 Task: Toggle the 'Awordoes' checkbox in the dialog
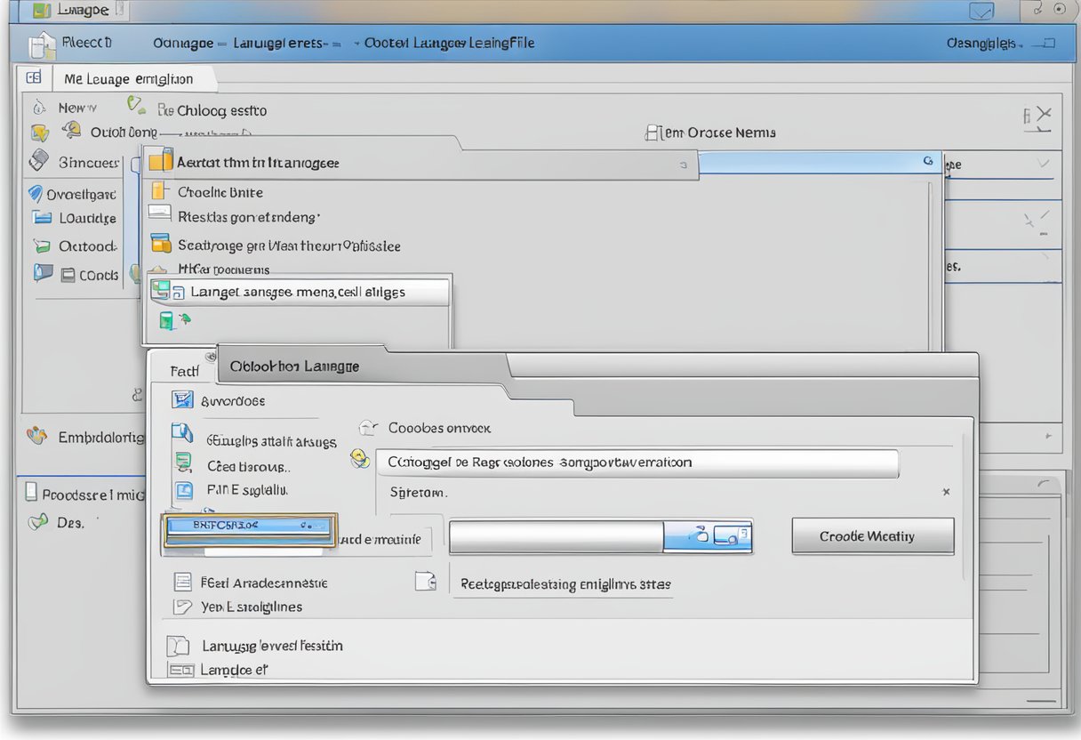coord(183,399)
